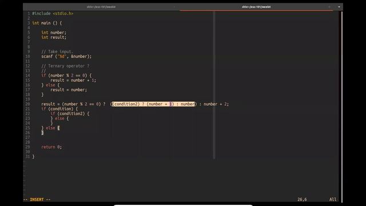Close the inactive first terminal tab
Image resolution: width=366 pixels, height=206 pixels.
(174, 7)
